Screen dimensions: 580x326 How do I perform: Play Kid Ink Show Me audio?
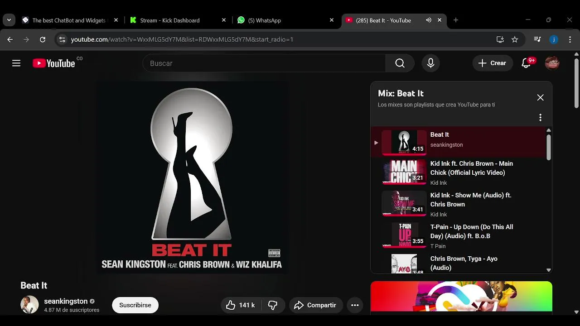point(459,204)
